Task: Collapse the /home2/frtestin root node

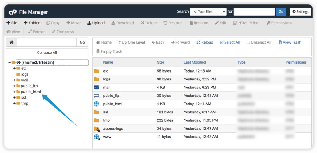Action: pos(10,62)
